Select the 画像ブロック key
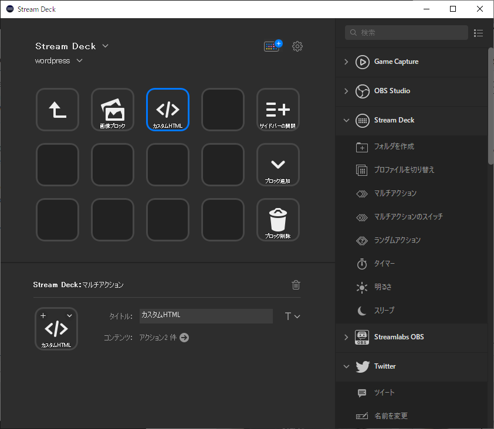 point(113,110)
